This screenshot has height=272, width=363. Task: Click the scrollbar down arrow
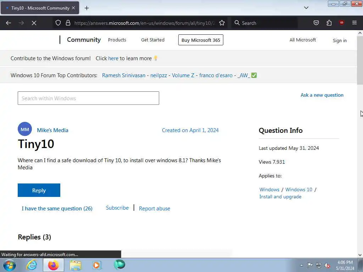(x=360, y=255)
